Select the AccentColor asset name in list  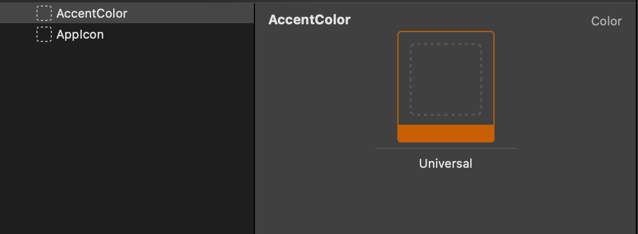click(92, 13)
